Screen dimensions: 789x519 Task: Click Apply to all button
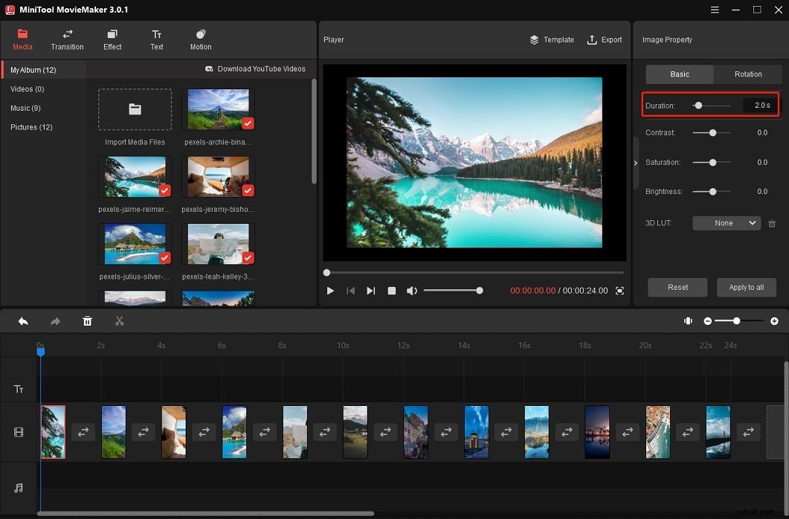click(746, 287)
